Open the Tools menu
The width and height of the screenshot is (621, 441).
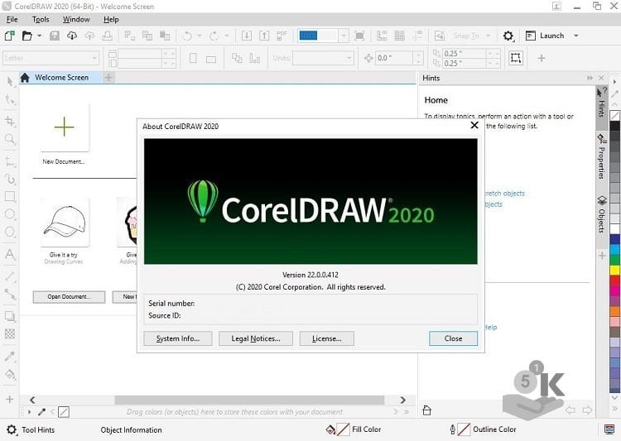coord(41,19)
